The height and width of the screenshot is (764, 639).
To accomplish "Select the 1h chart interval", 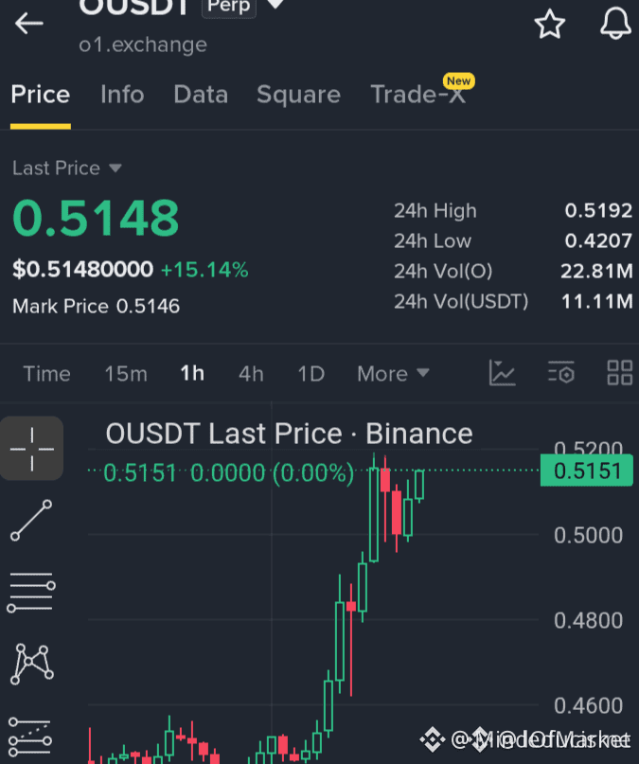I will click(192, 374).
